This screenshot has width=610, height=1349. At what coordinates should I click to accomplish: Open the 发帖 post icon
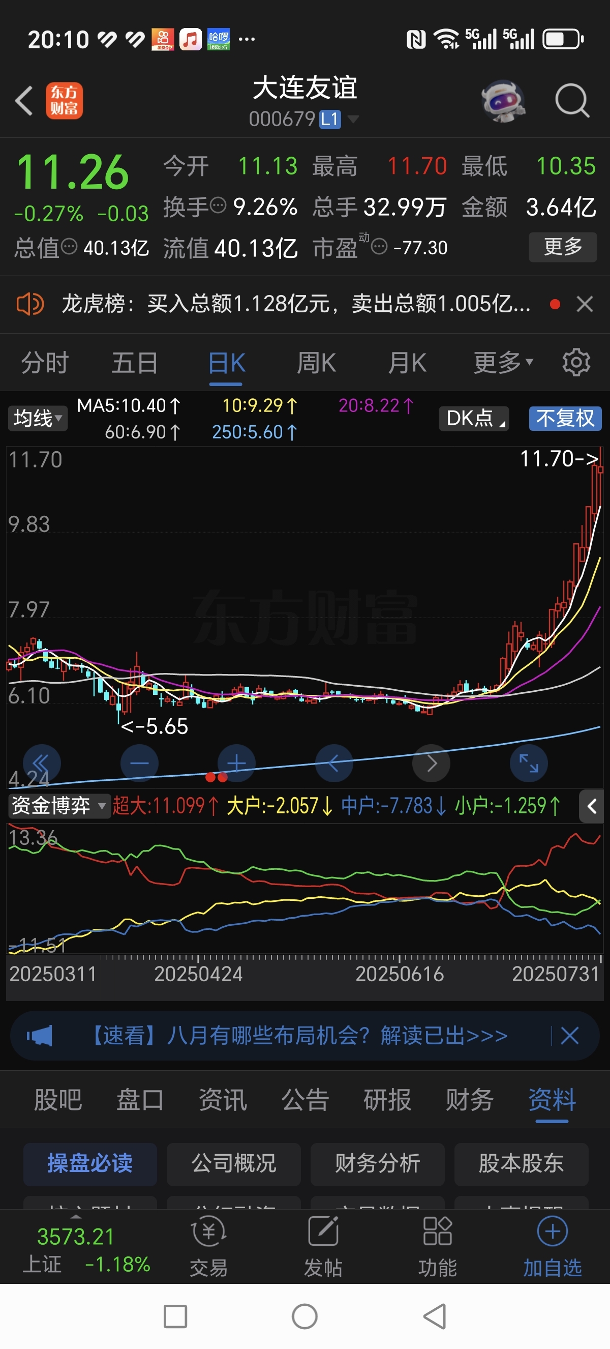[323, 1246]
